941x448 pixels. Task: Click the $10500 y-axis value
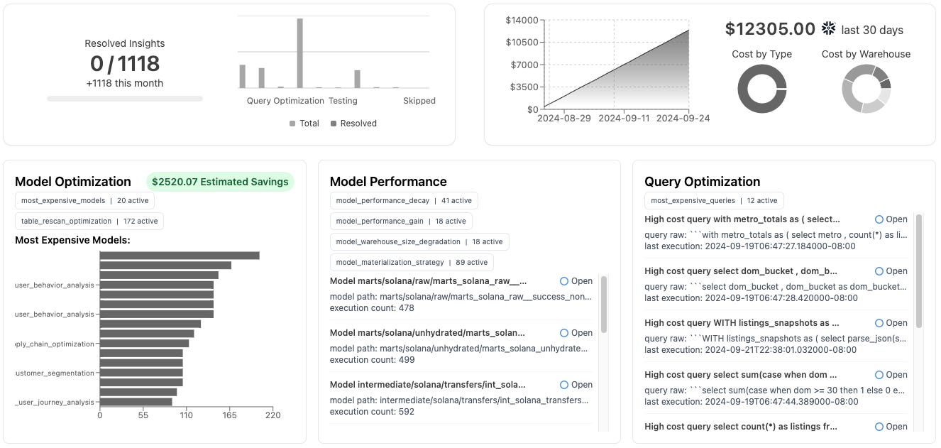(522, 43)
